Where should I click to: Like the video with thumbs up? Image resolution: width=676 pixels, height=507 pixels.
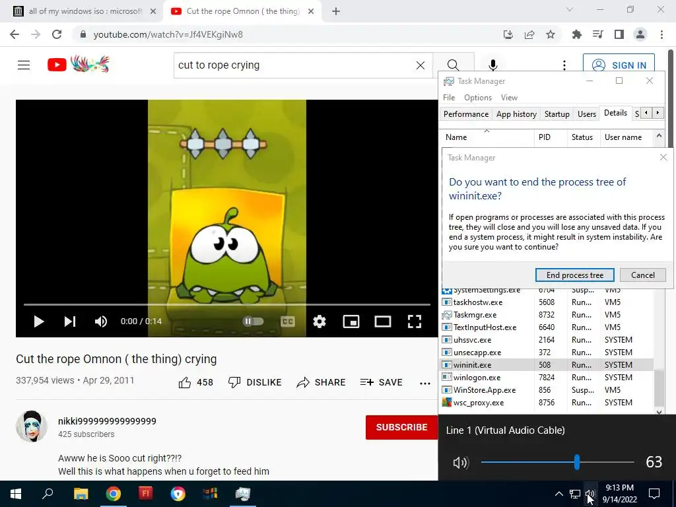(x=195, y=382)
